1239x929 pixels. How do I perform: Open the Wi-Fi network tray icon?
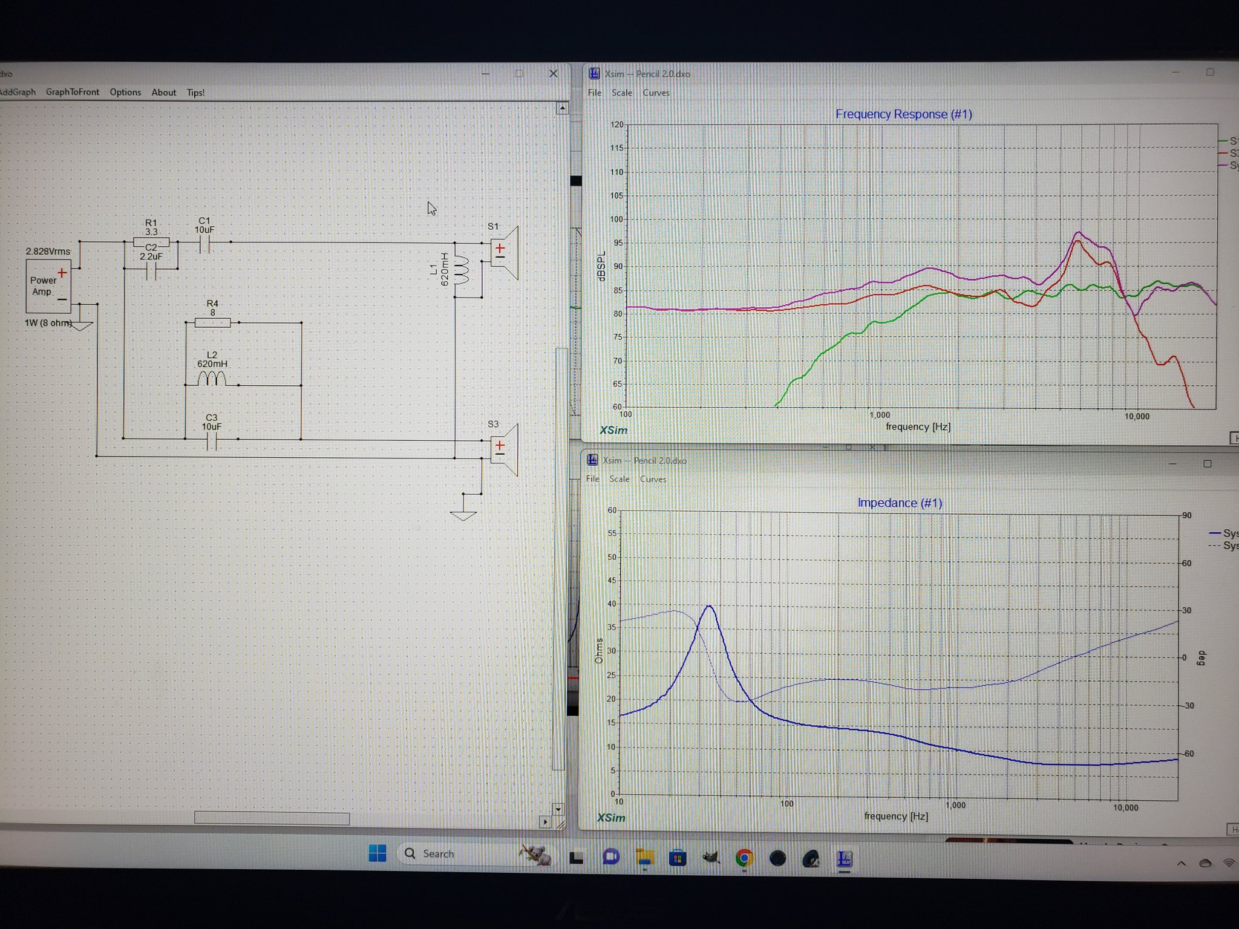tap(1229, 862)
